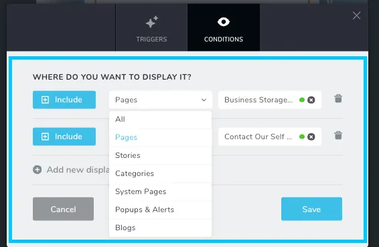
Task: Collapse the Pages dropdown
Action: click(161, 100)
